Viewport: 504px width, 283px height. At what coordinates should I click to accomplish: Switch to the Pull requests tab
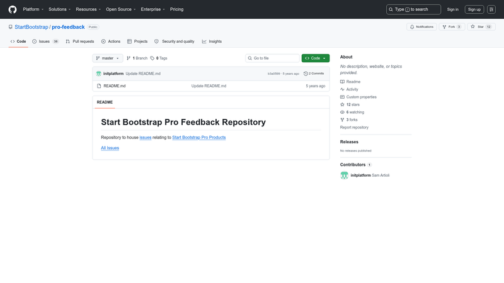(80, 42)
